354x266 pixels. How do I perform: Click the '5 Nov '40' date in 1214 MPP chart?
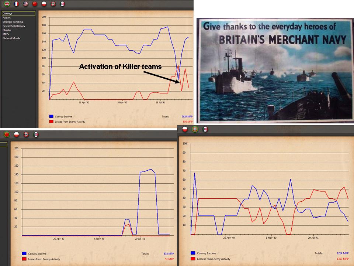271,238
